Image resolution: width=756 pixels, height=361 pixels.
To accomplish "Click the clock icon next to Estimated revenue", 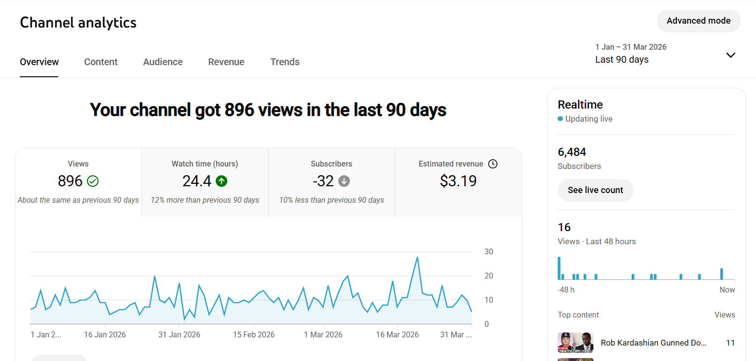I will [493, 164].
